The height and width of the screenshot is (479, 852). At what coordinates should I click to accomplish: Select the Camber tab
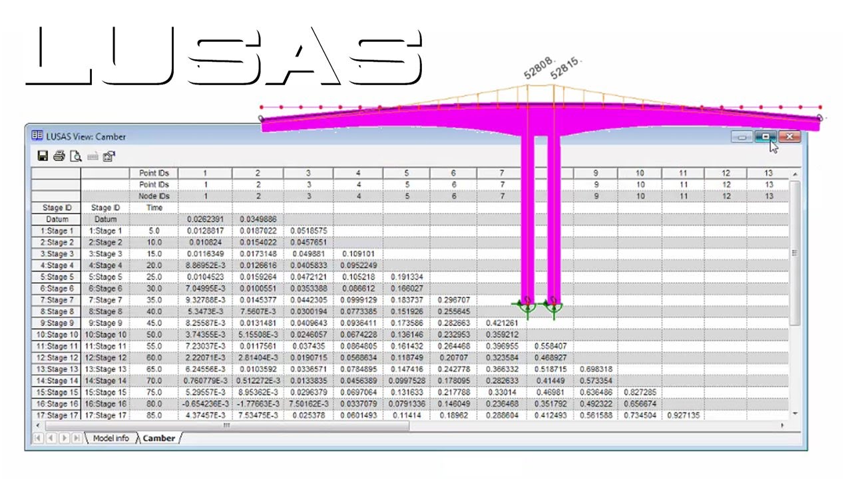coord(158,438)
